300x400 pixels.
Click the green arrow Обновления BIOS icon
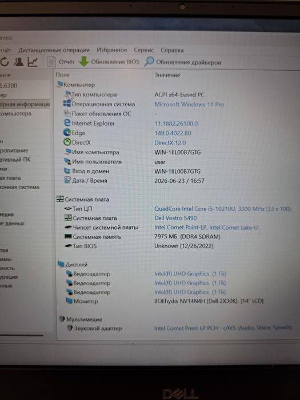[x=84, y=62]
